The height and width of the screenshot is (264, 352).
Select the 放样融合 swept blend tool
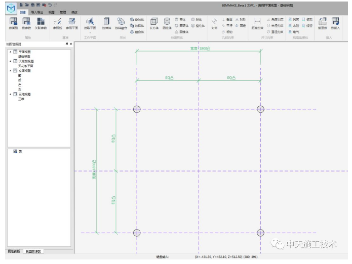pos(121,24)
